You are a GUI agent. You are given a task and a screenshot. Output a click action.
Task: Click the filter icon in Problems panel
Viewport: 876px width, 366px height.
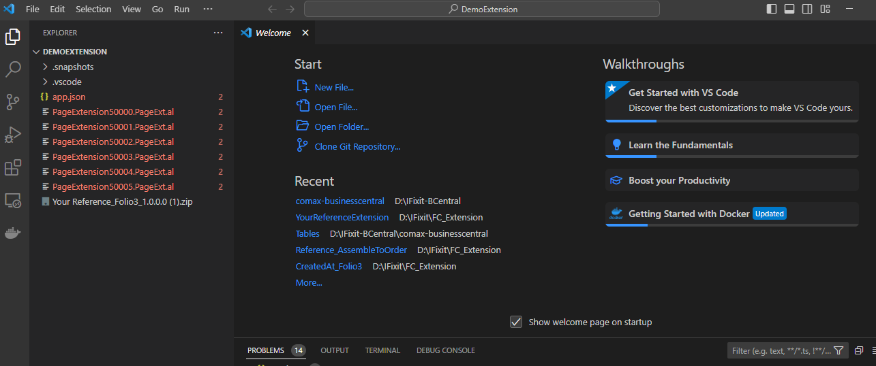coord(839,350)
